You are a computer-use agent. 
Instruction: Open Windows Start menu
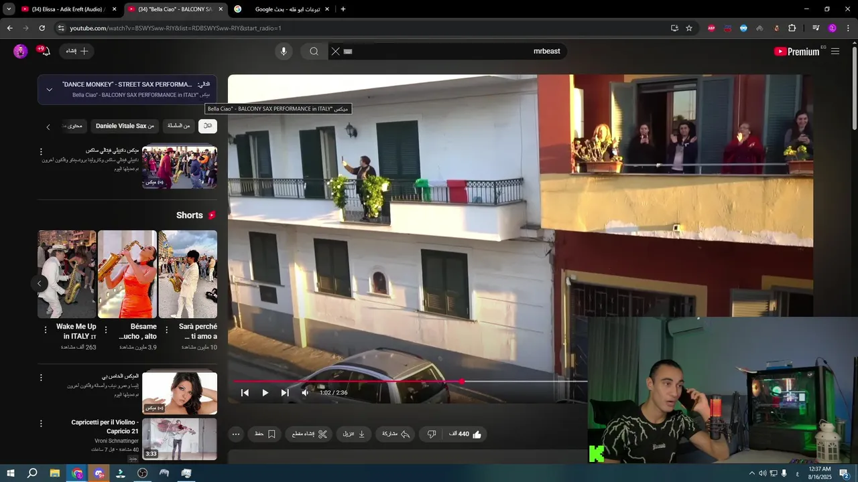click(x=10, y=473)
